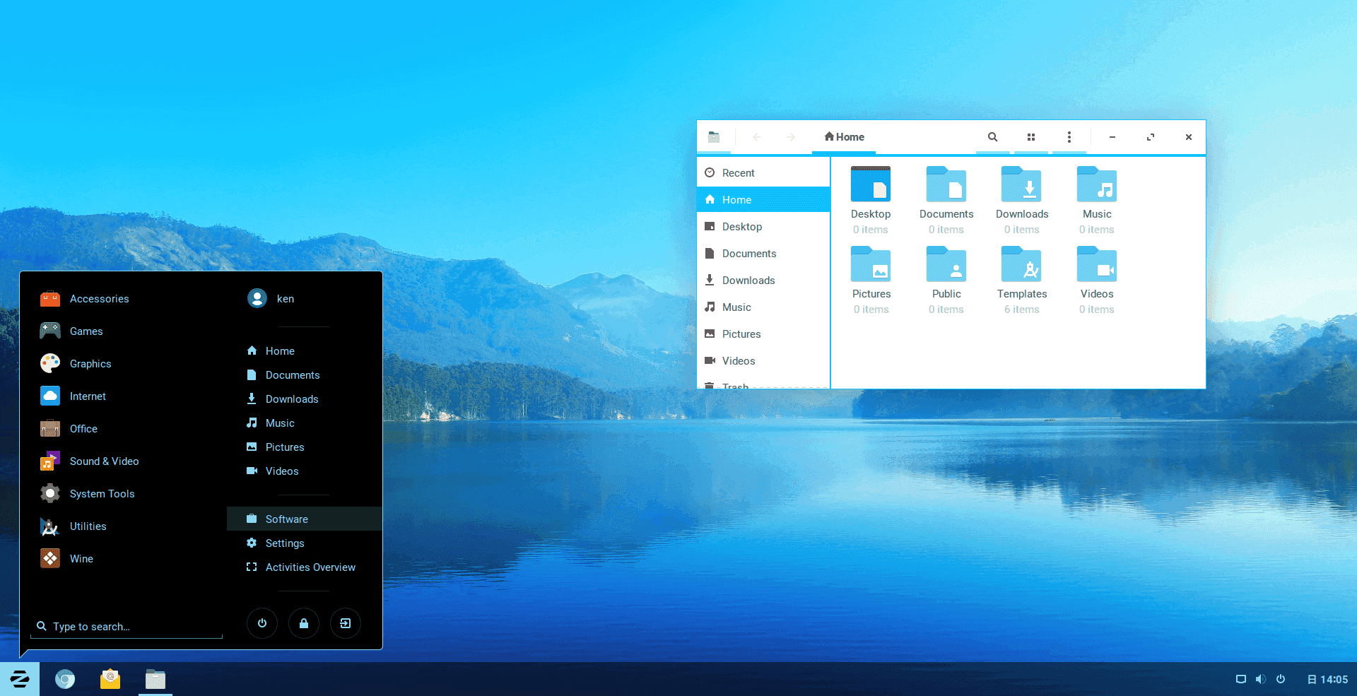Open the power indicator in system tray

[x=1281, y=679]
